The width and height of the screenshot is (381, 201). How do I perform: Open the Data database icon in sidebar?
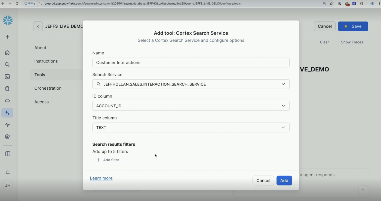click(7, 89)
